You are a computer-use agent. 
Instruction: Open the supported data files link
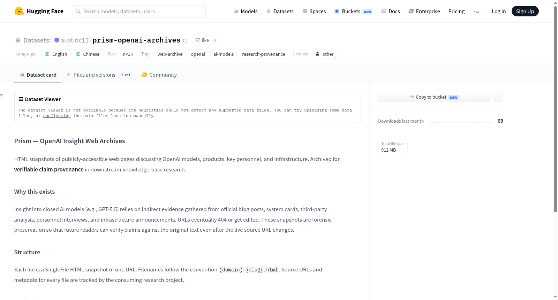pyautogui.click(x=244, y=110)
